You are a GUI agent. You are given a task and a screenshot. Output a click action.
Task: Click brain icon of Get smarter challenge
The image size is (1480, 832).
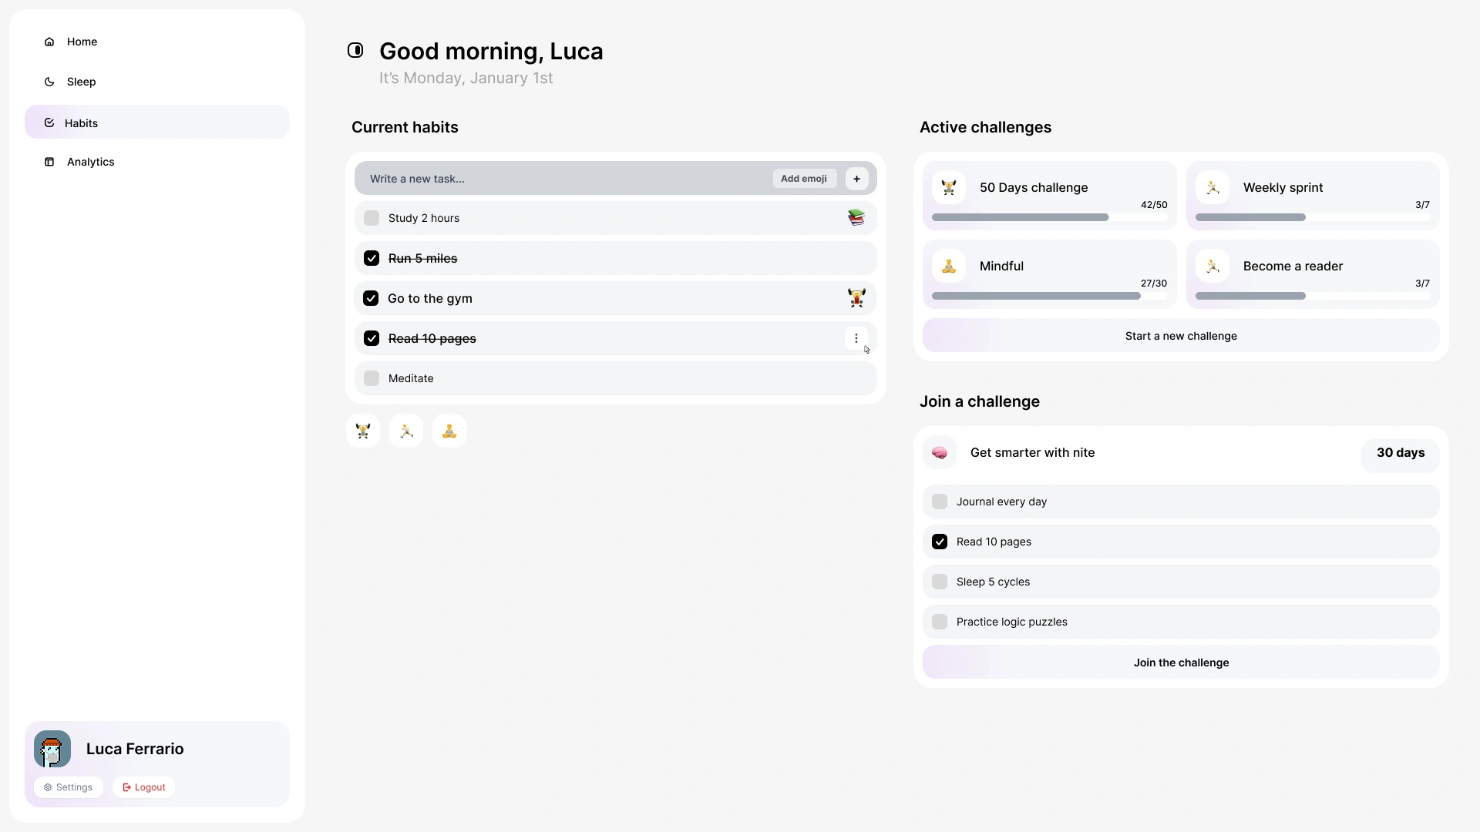(x=940, y=453)
